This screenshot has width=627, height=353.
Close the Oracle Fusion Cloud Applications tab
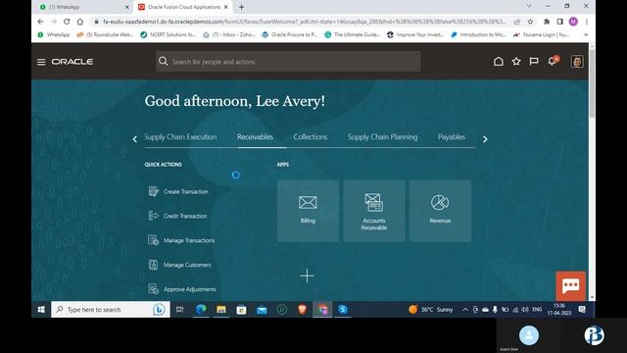tap(226, 7)
